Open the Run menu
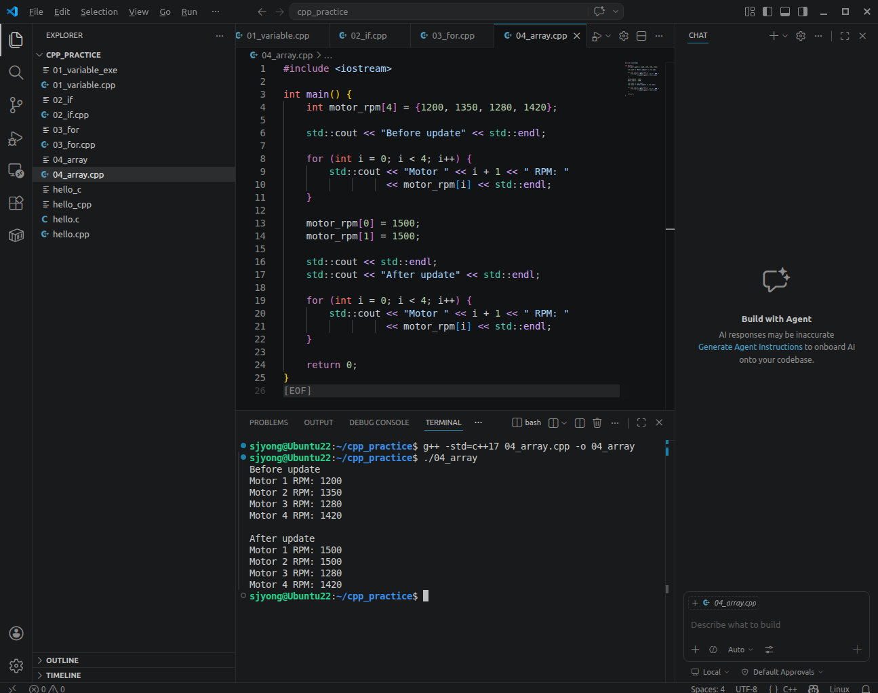 tap(189, 12)
